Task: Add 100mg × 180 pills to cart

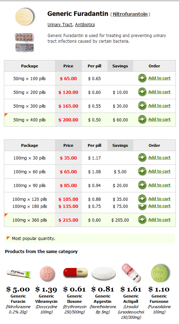Action: click(x=159, y=206)
